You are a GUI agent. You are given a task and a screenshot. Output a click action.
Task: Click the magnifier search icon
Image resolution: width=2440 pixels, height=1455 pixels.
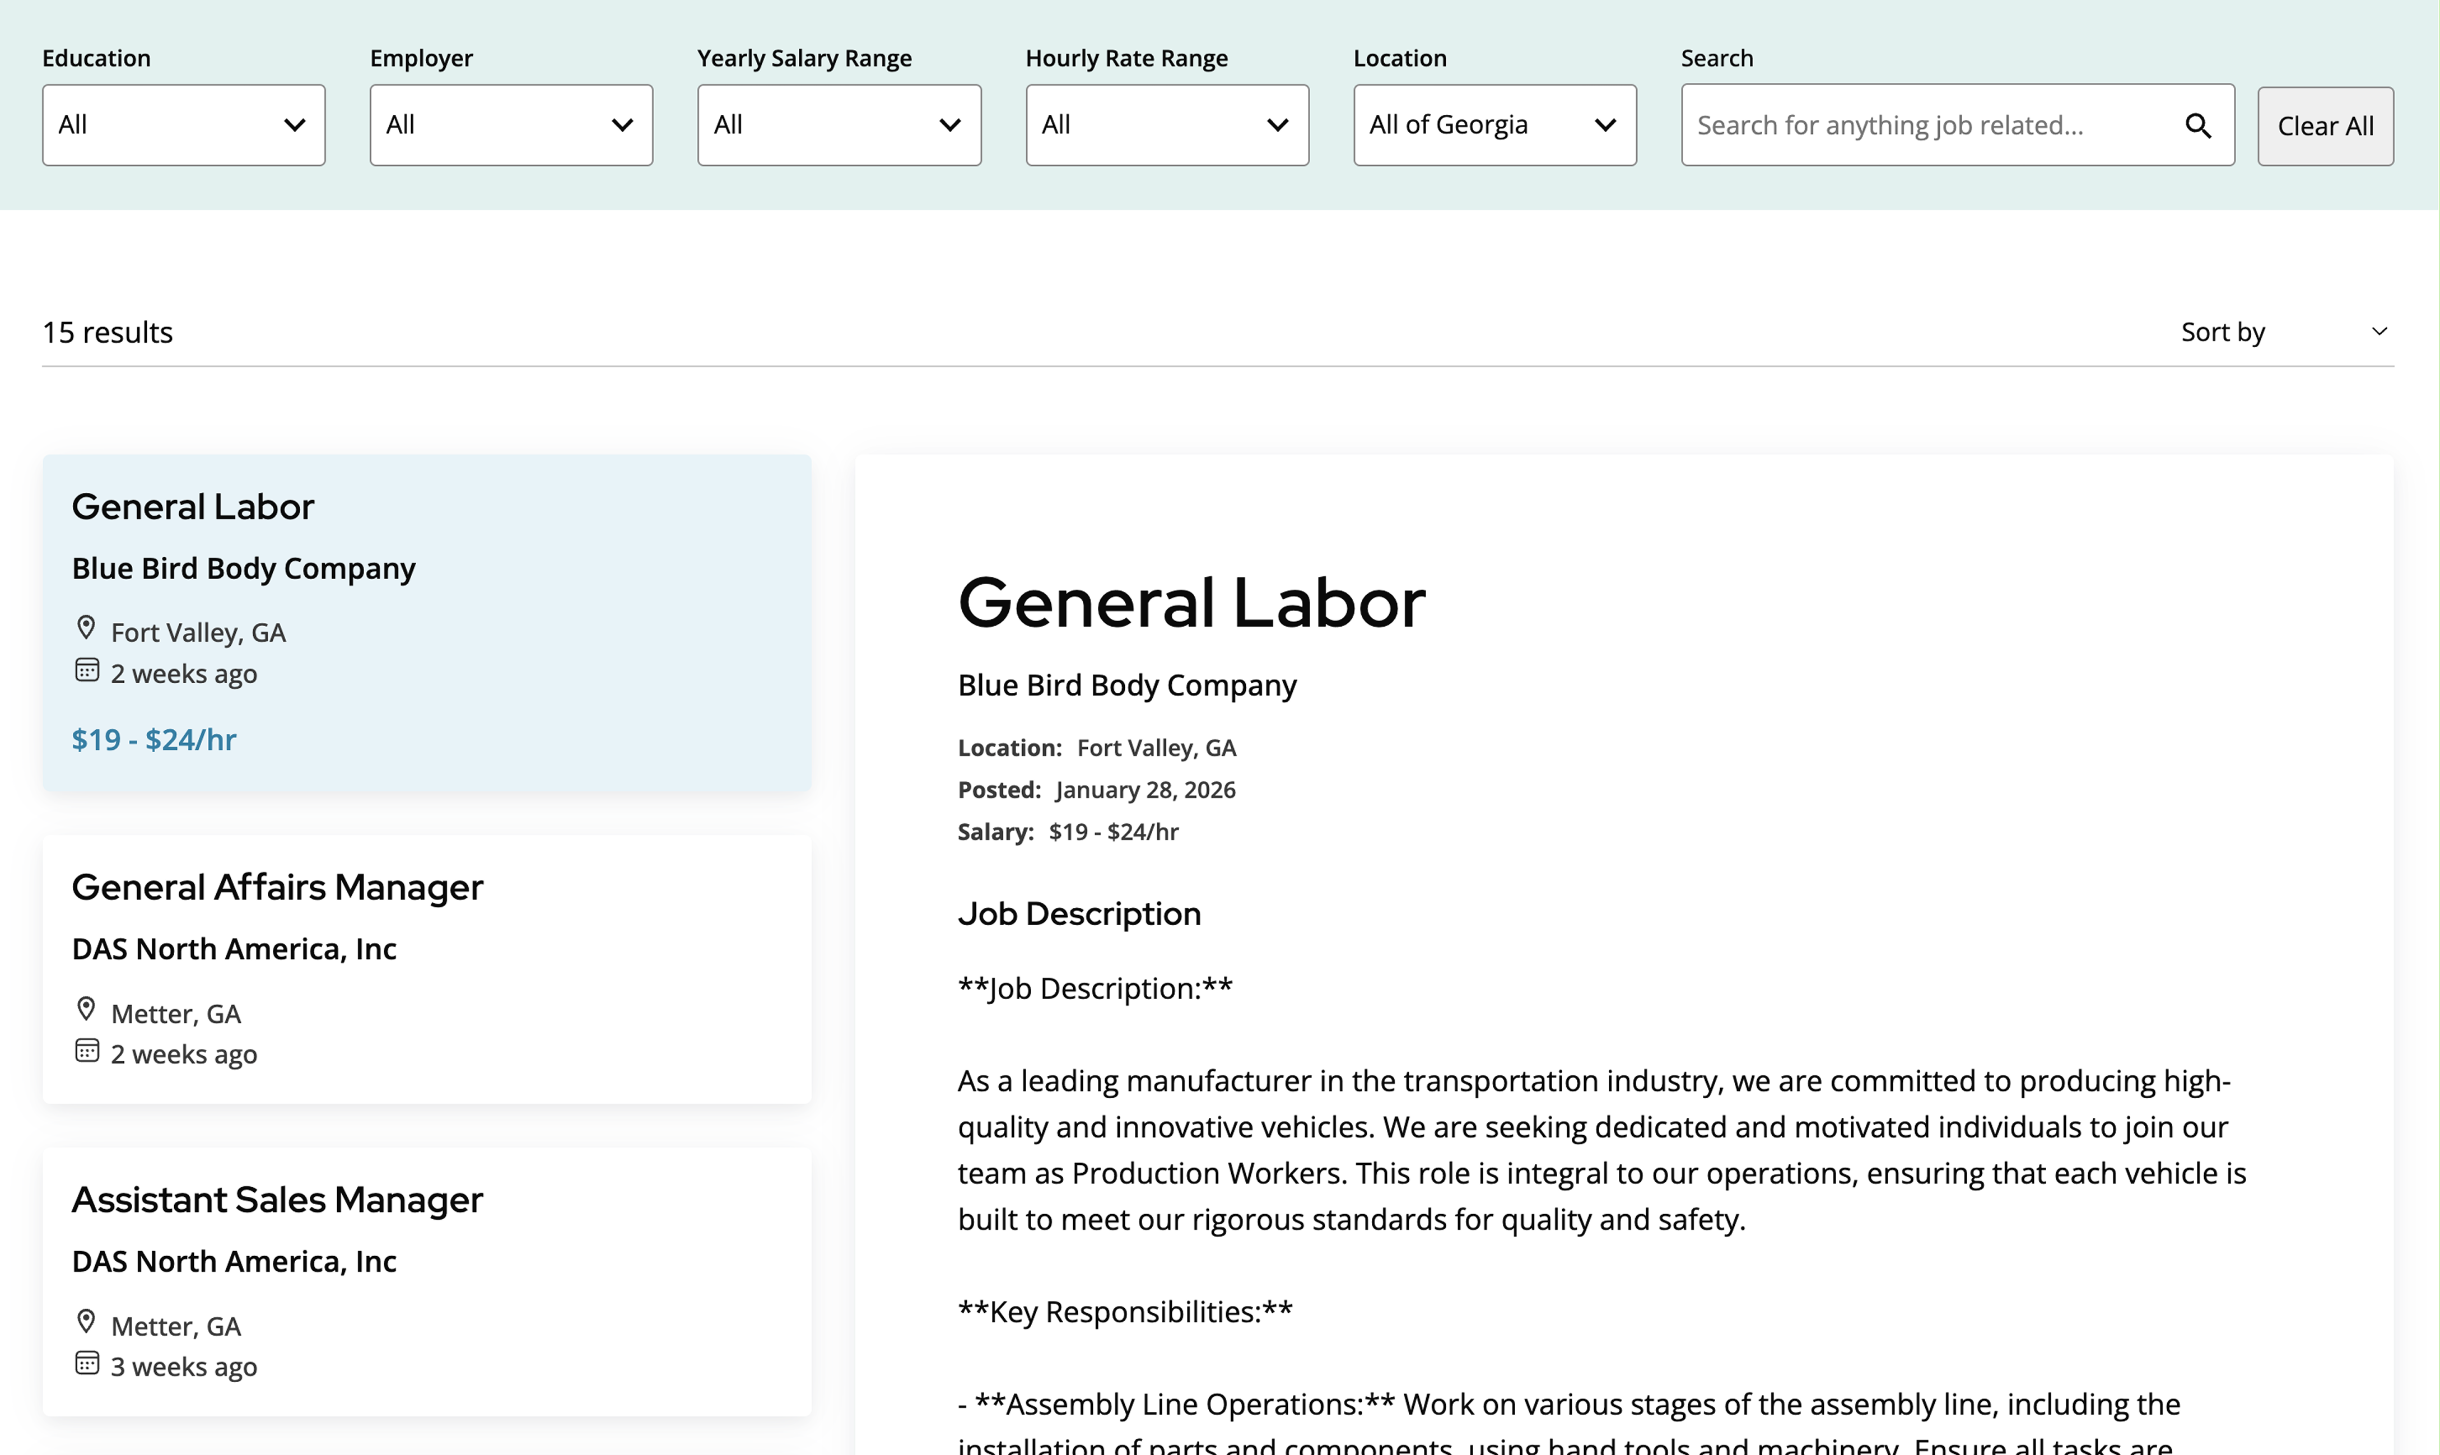[x=2198, y=125]
